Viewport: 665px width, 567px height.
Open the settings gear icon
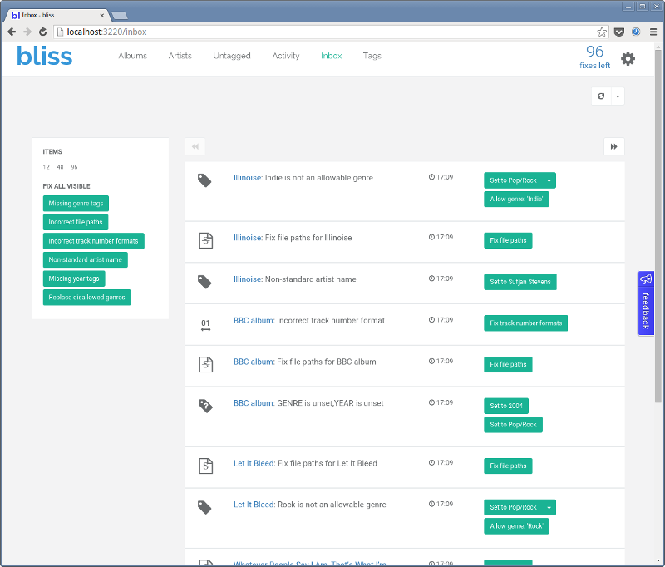[628, 58]
